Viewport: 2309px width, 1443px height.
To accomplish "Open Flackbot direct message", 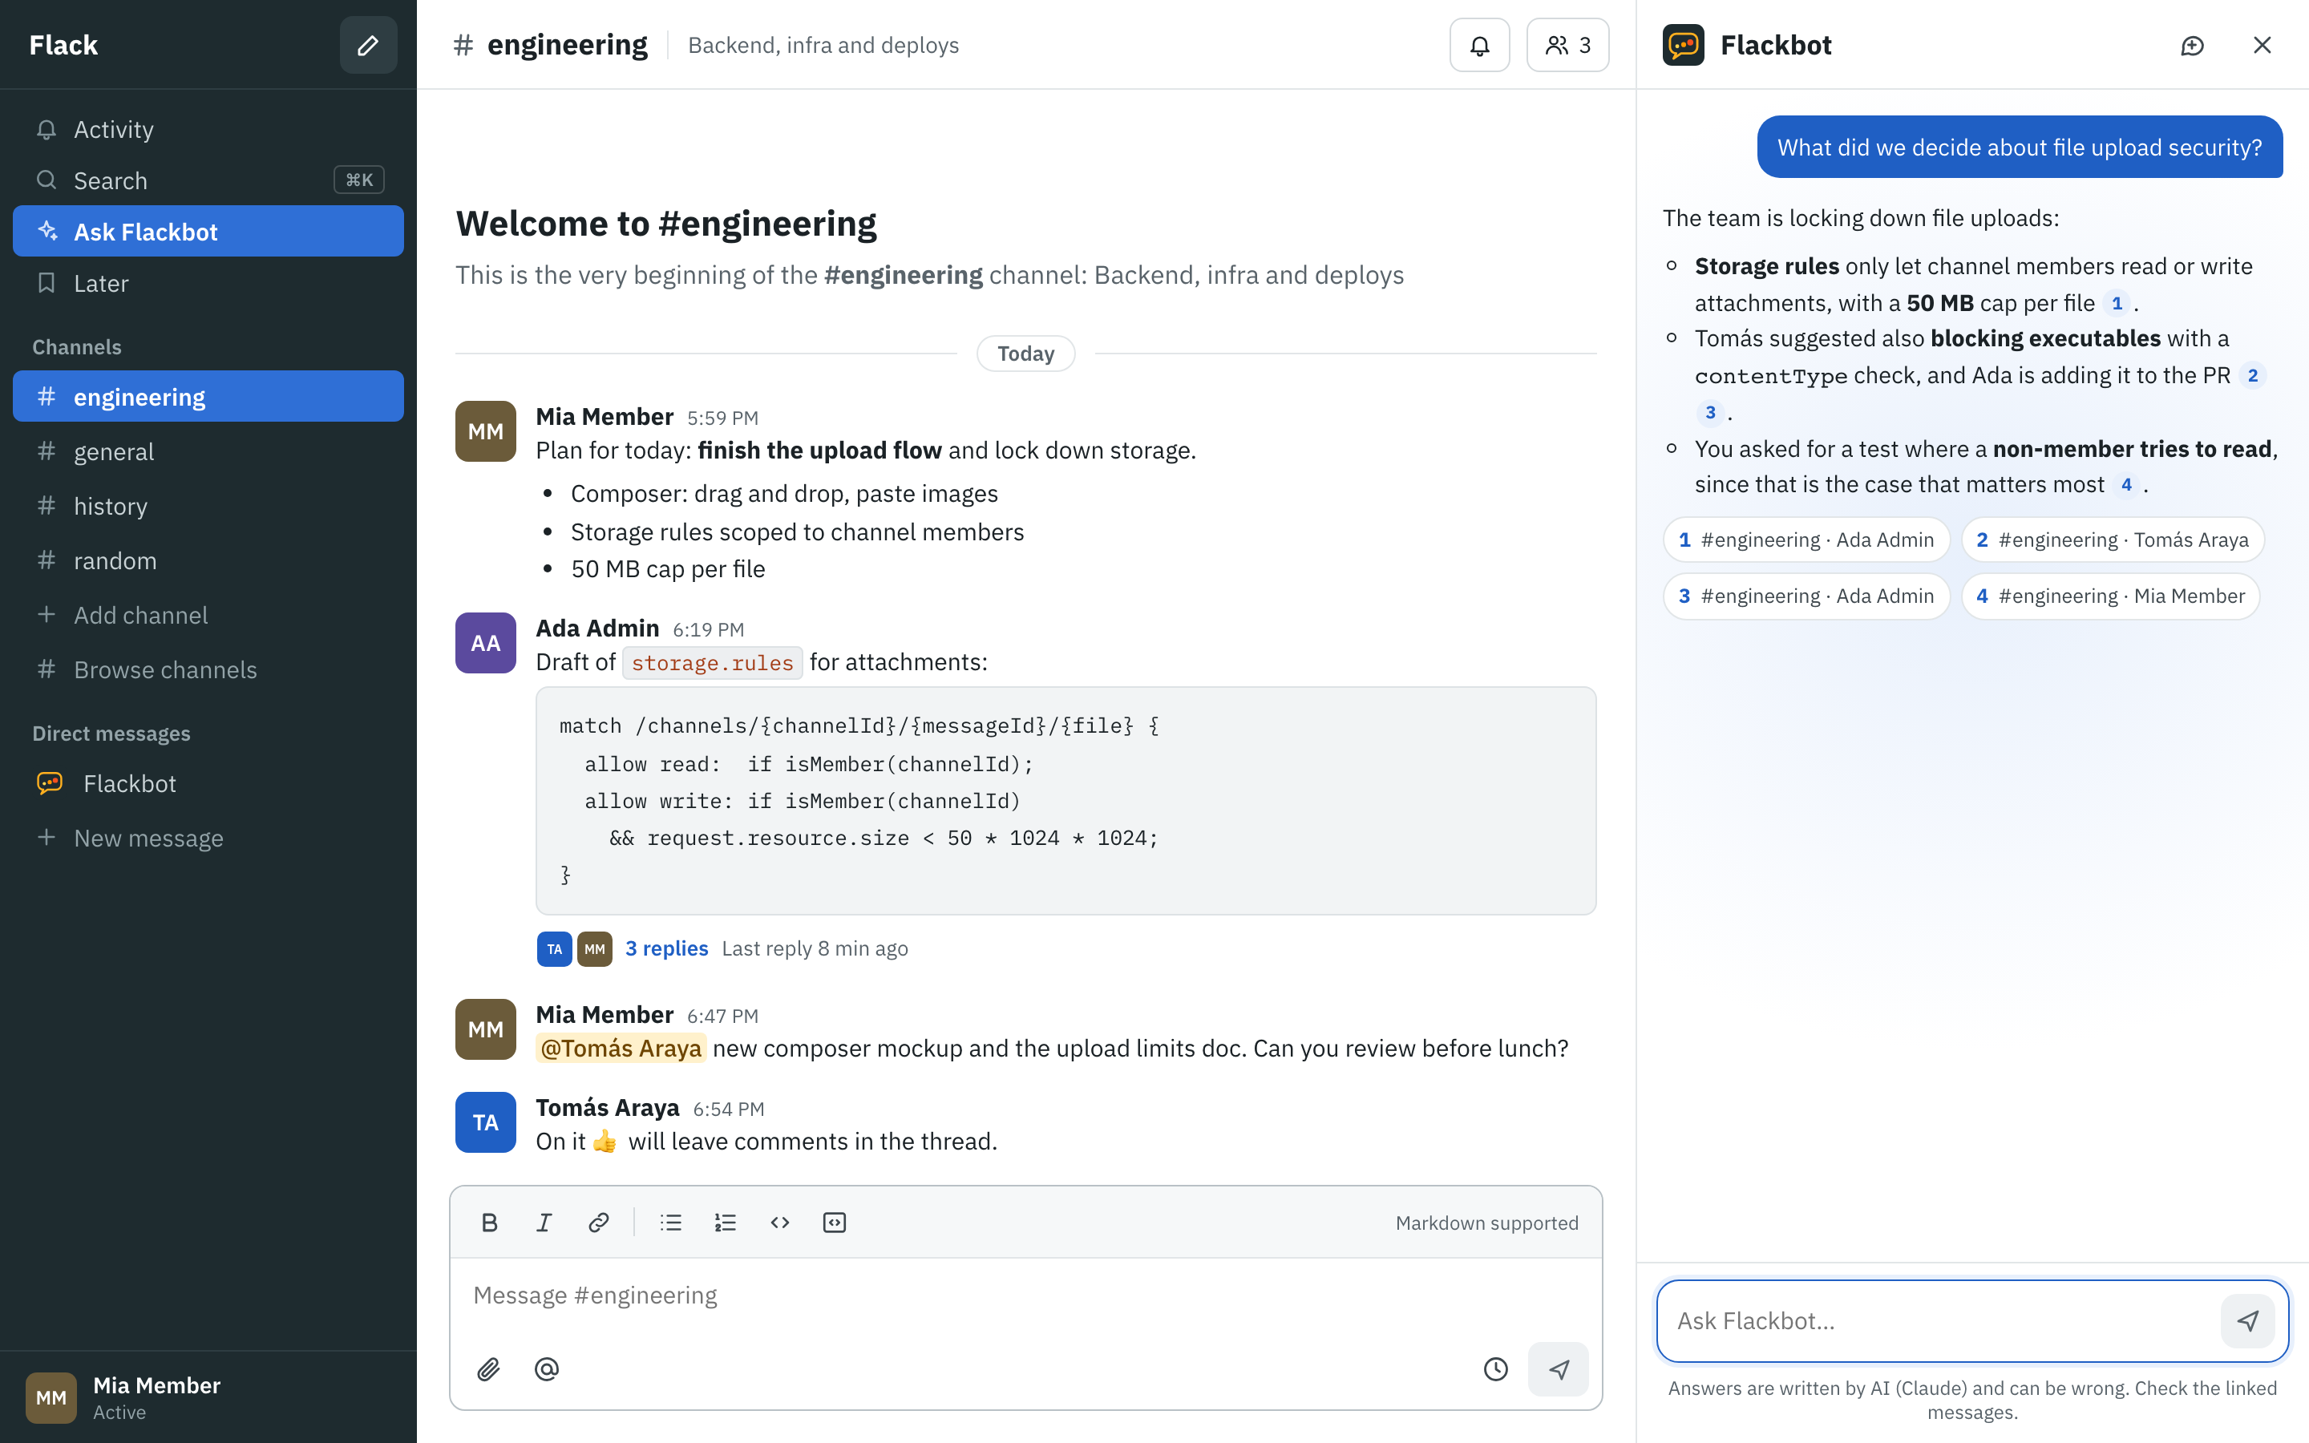I will [x=208, y=783].
